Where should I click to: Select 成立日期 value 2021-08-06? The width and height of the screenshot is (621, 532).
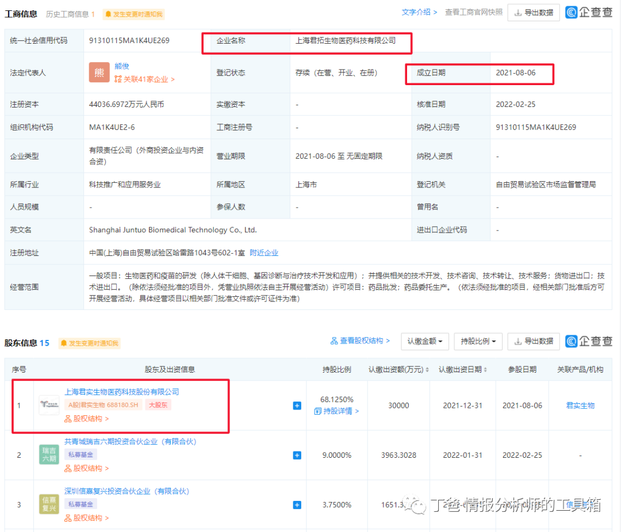516,72
